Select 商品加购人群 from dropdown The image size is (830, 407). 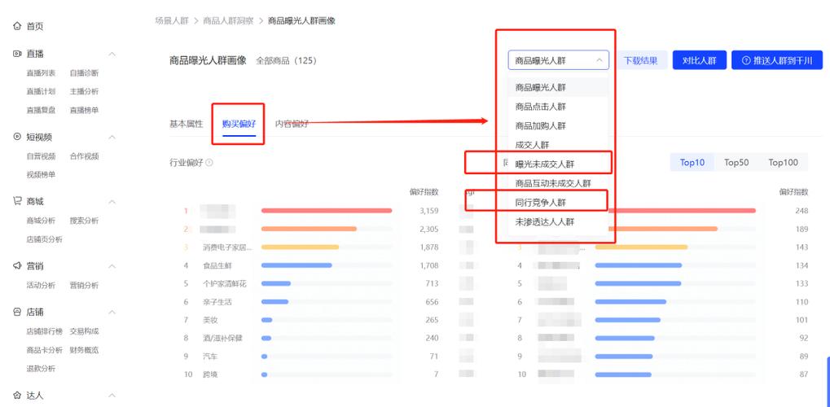click(x=559, y=126)
